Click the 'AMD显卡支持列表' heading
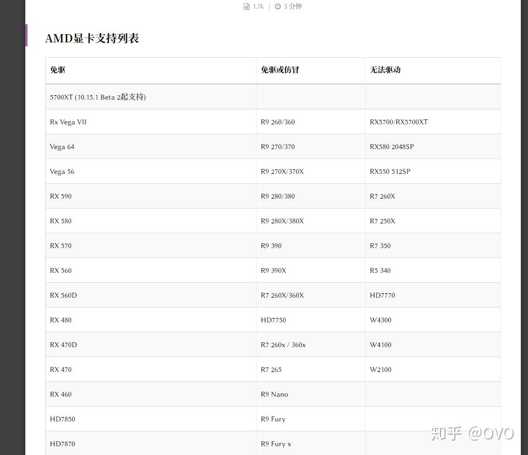The width and height of the screenshot is (528, 455). click(92, 38)
